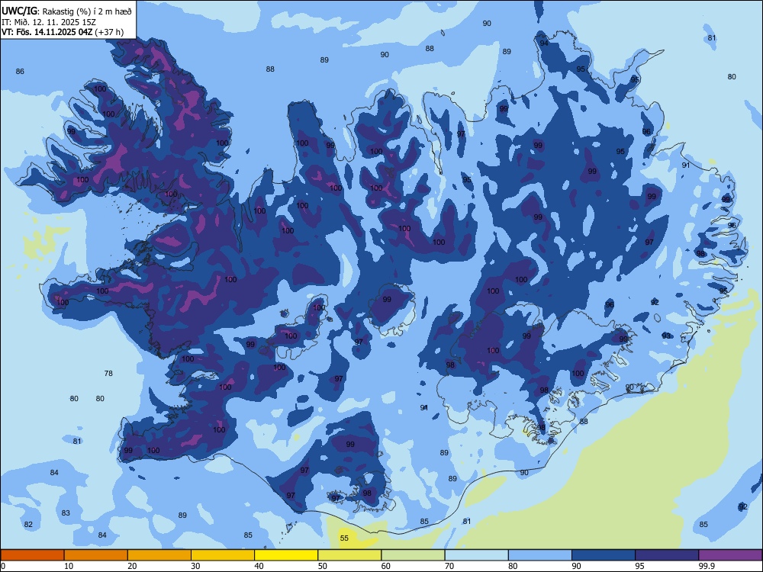
Task: Click the 60–70 pale green legend swatch
Action: 413,555
